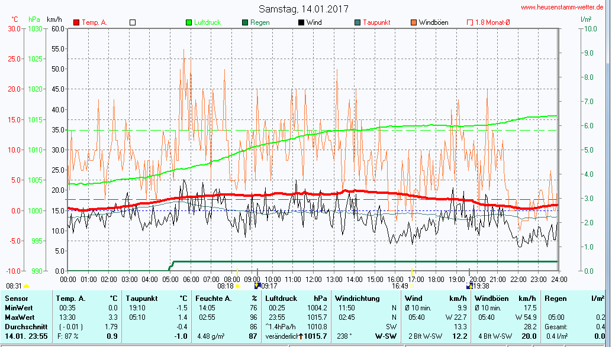Toggle the empty unlabeled legend box
This screenshot has width=612, height=347.
pos(133,22)
